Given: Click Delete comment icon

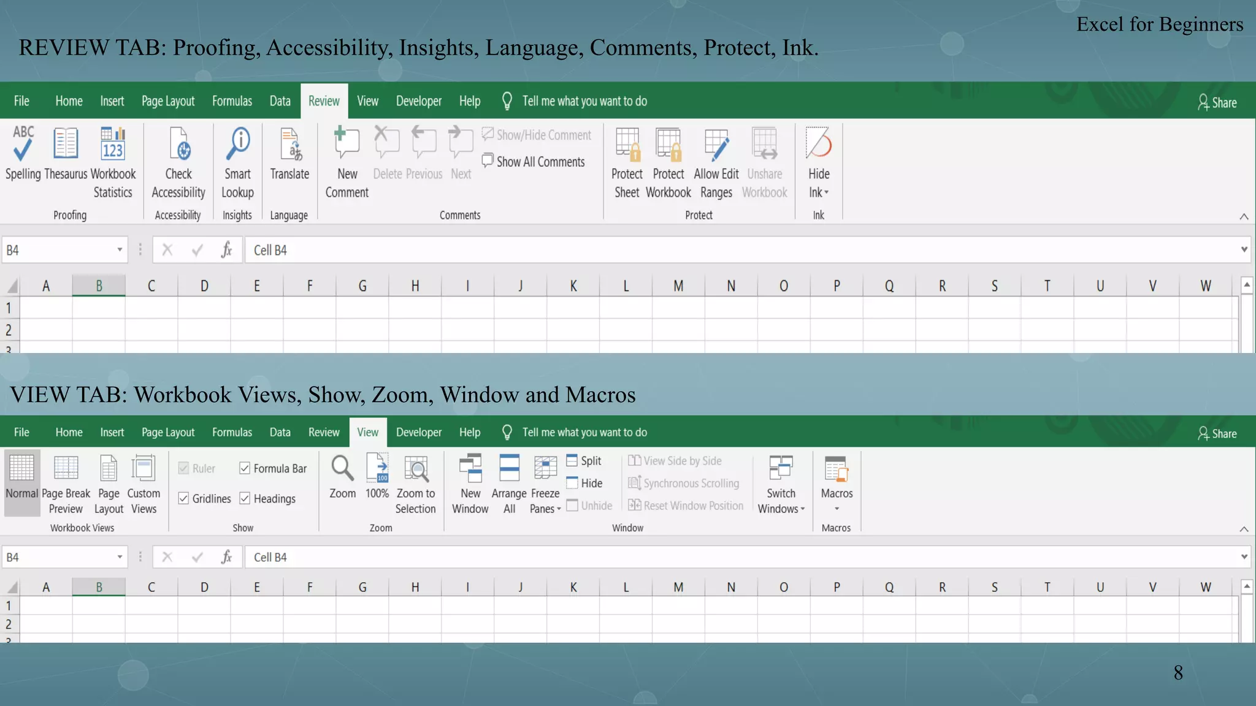Looking at the screenshot, I should coord(387,153).
